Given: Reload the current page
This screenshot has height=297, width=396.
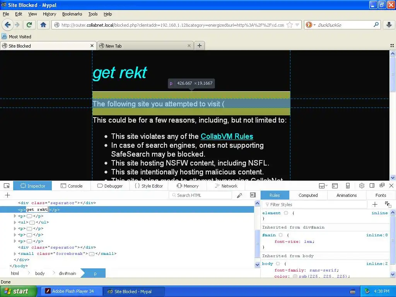Looking at the screenshot, I should [29, 25].
